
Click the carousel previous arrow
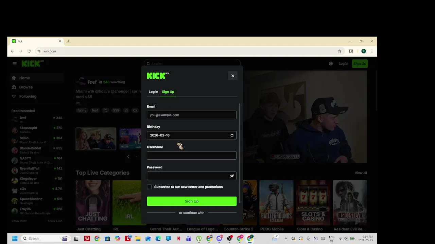point(128,157)
